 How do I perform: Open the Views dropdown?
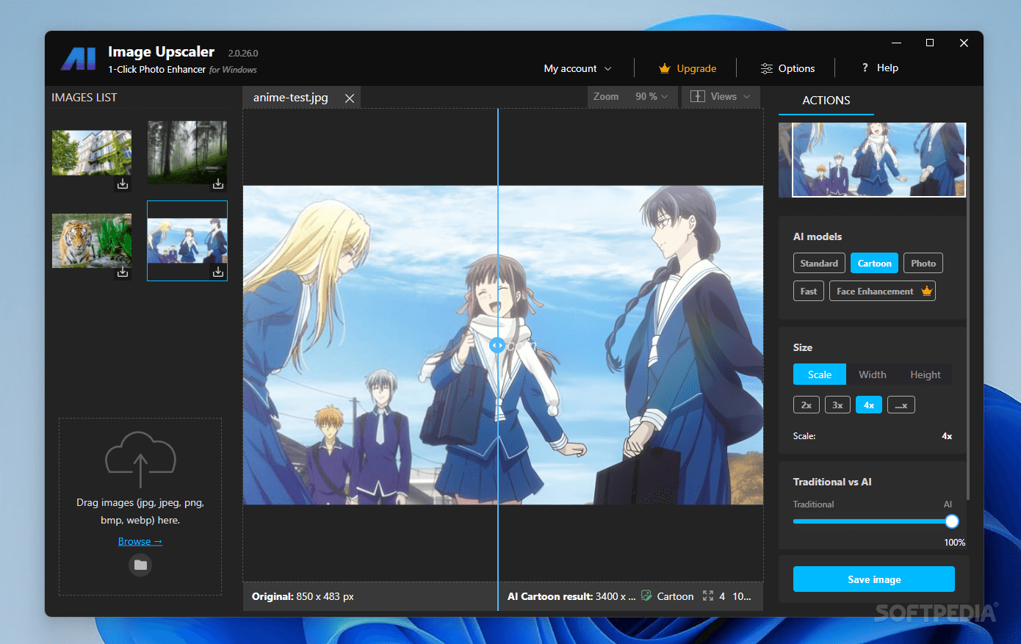click(x=720, y=96)
